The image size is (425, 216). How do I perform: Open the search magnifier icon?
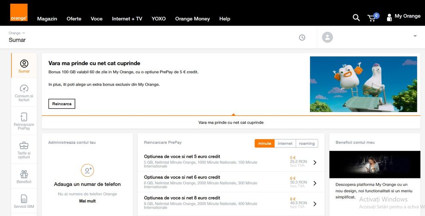tap(356, 17)
